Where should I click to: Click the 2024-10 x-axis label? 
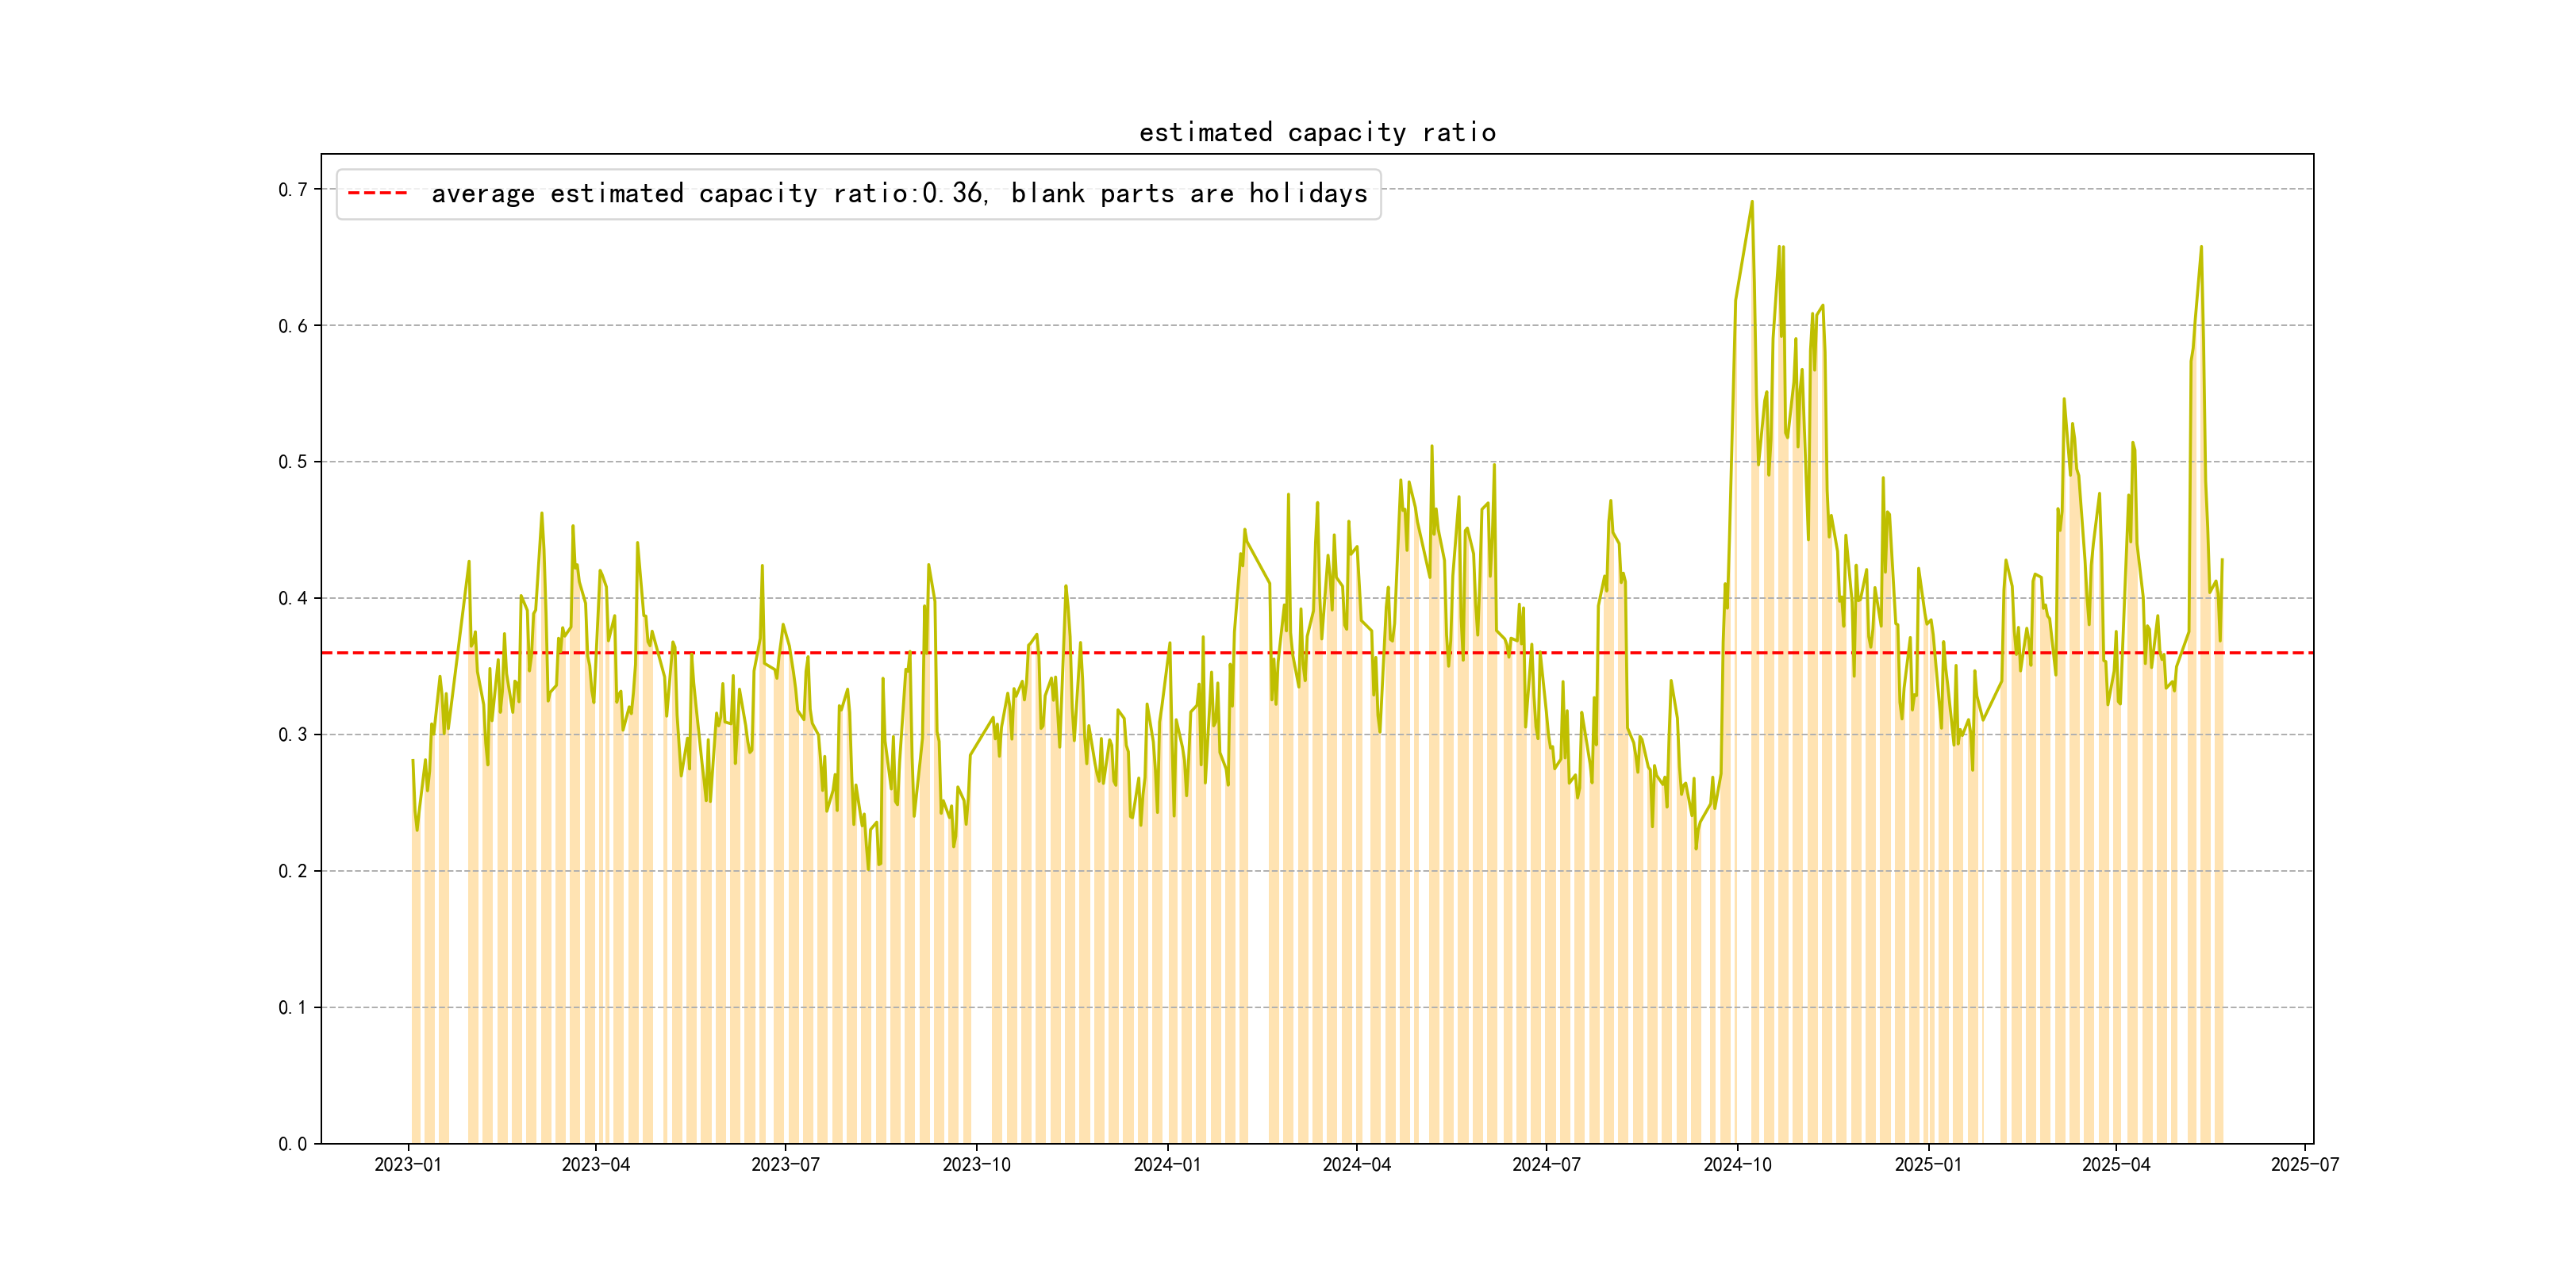[x=1738, y=1164]
